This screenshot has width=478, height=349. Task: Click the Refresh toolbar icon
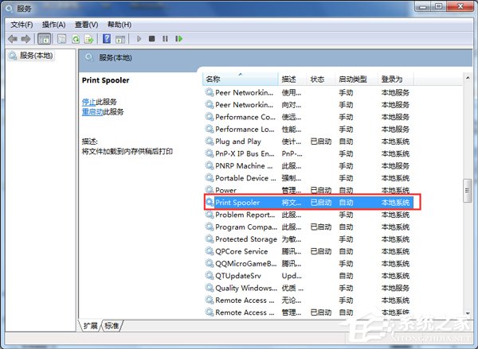pyautogui.click(x=76, y=38)
